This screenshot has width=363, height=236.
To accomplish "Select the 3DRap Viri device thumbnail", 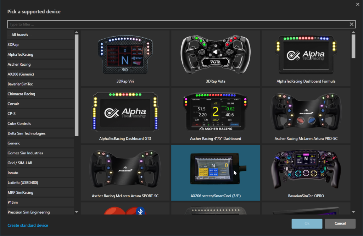I will tap(125, 58).
